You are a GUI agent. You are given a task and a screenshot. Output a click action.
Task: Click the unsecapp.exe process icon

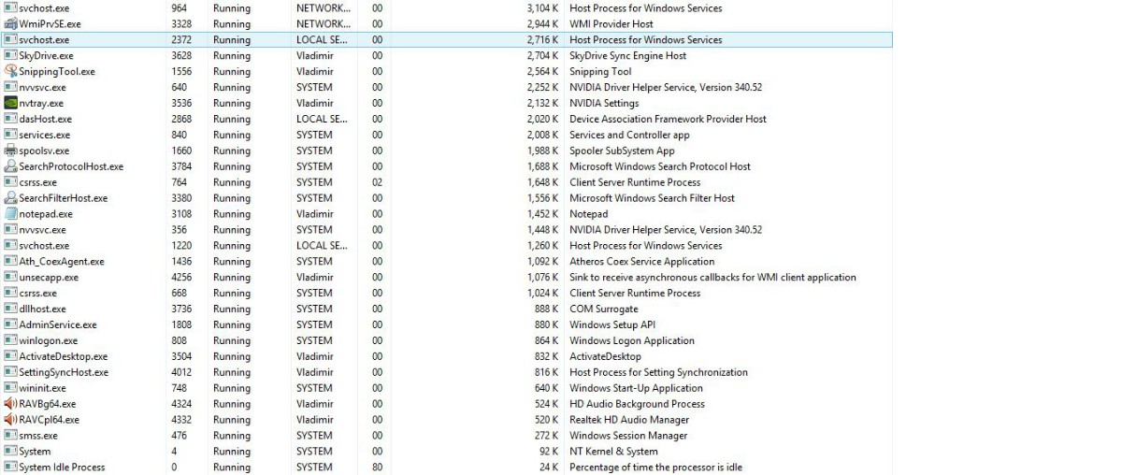[x=10, y=278]
